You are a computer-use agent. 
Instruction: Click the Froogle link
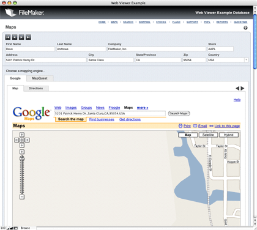point(114,108)
